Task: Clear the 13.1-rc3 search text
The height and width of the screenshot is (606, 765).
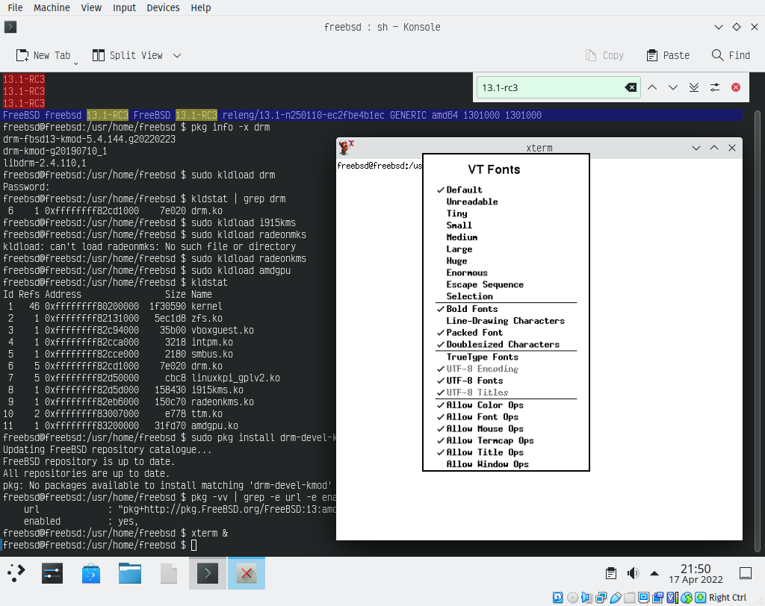Action: (631, 87)
